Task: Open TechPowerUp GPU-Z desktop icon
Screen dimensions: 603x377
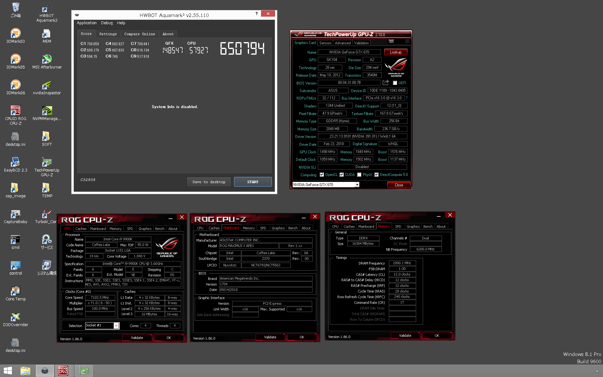Action: (47, 167)
